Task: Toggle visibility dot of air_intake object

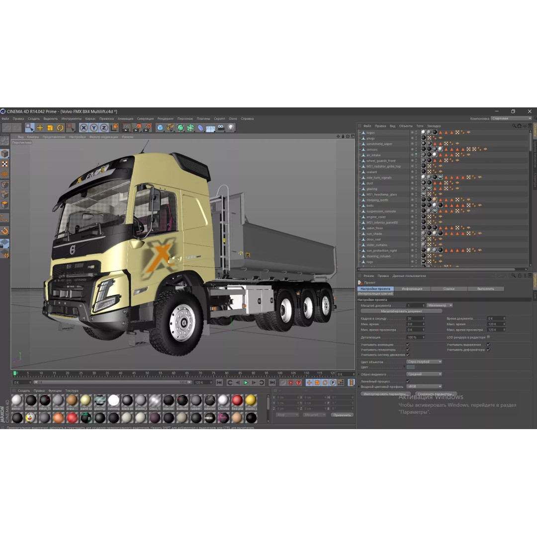Action: pyautogui.click(x=416, y=155)
